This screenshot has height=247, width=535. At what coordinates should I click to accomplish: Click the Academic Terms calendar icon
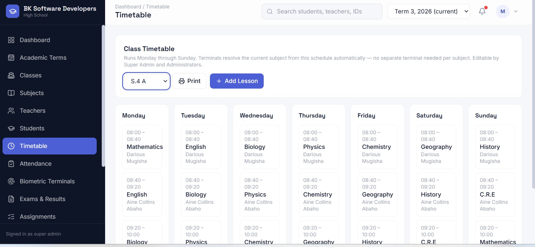(11, 58)
